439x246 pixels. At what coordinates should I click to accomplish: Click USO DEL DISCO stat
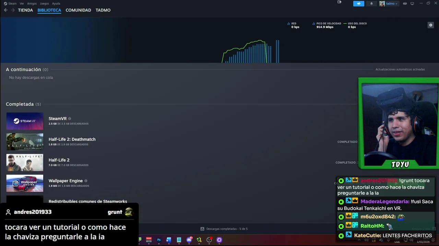pos(357,24)
